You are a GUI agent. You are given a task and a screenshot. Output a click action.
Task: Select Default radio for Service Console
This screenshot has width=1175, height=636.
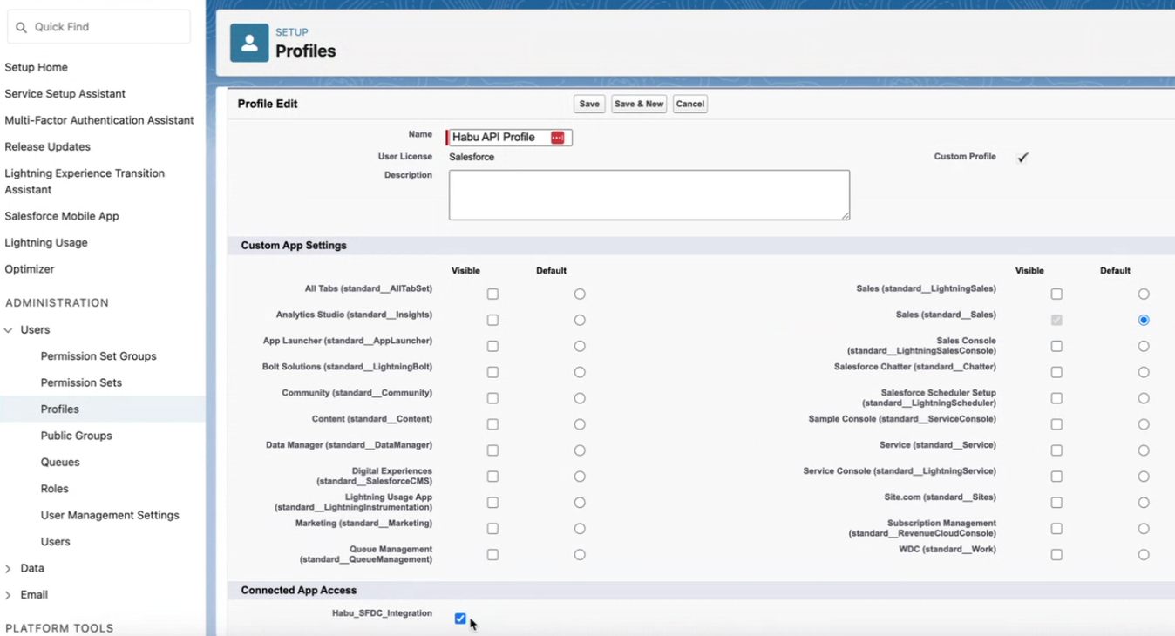point(1144,477)
